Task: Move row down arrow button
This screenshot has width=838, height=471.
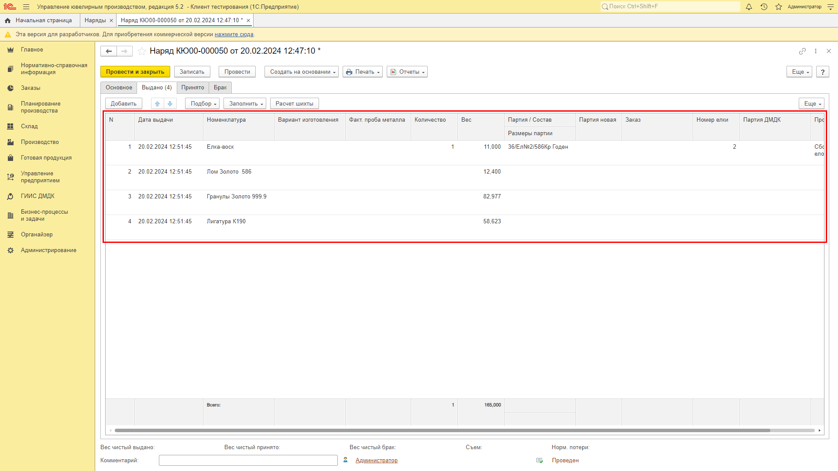Action: [x=170, y=103]
